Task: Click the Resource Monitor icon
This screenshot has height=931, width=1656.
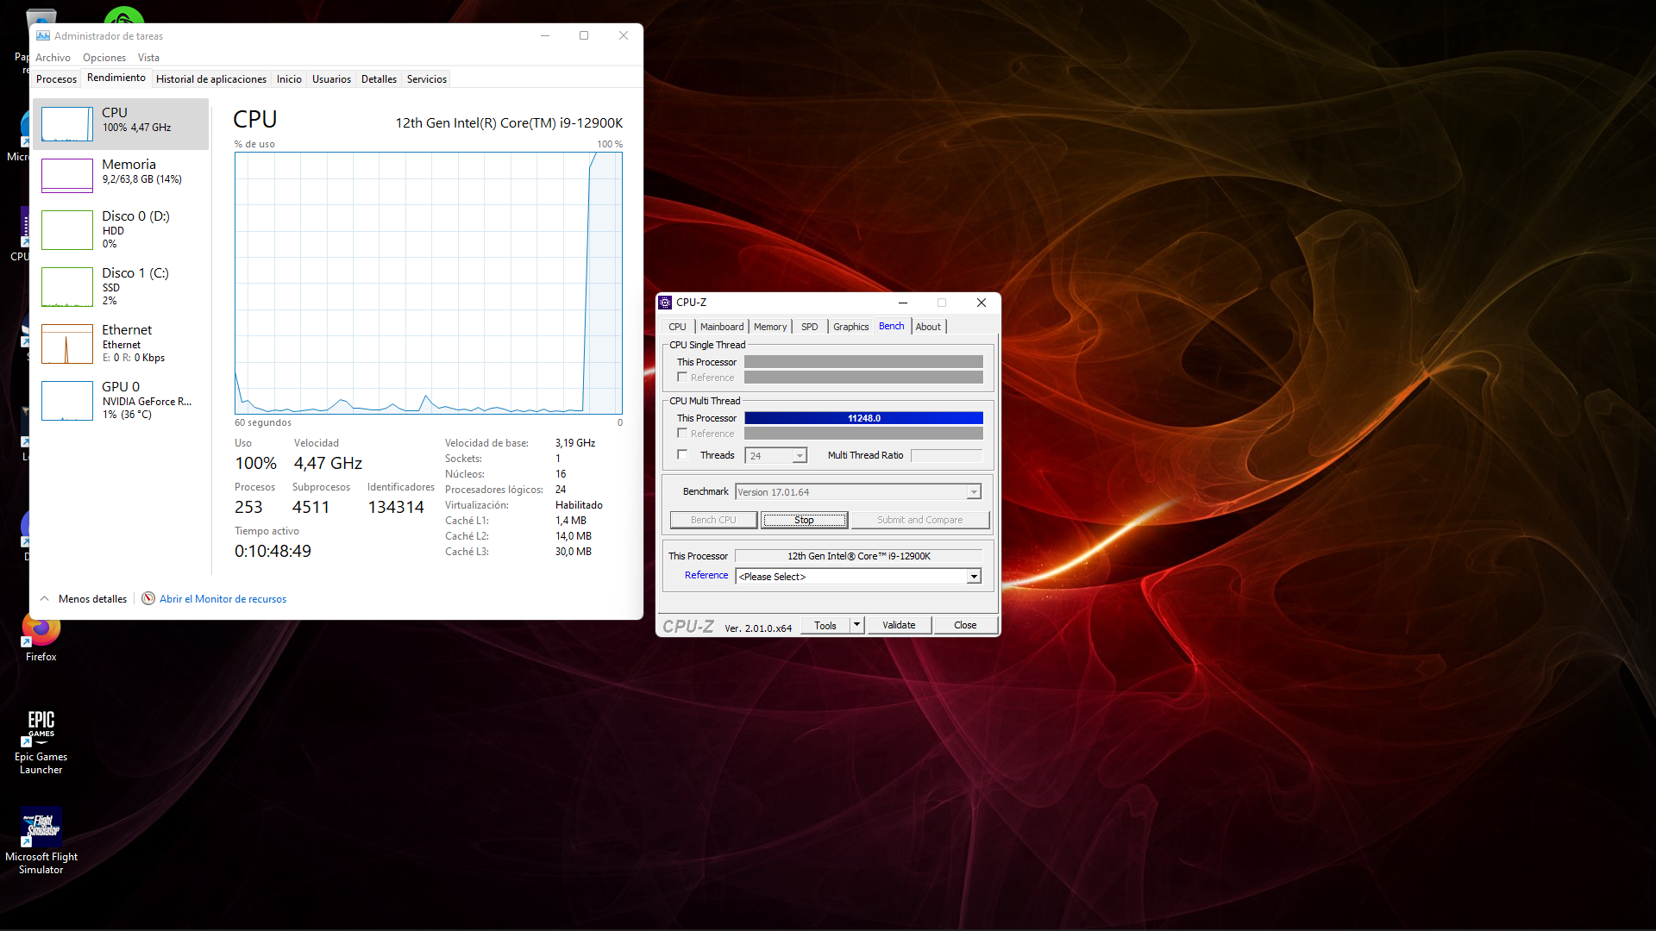Action: click(148, 598)
